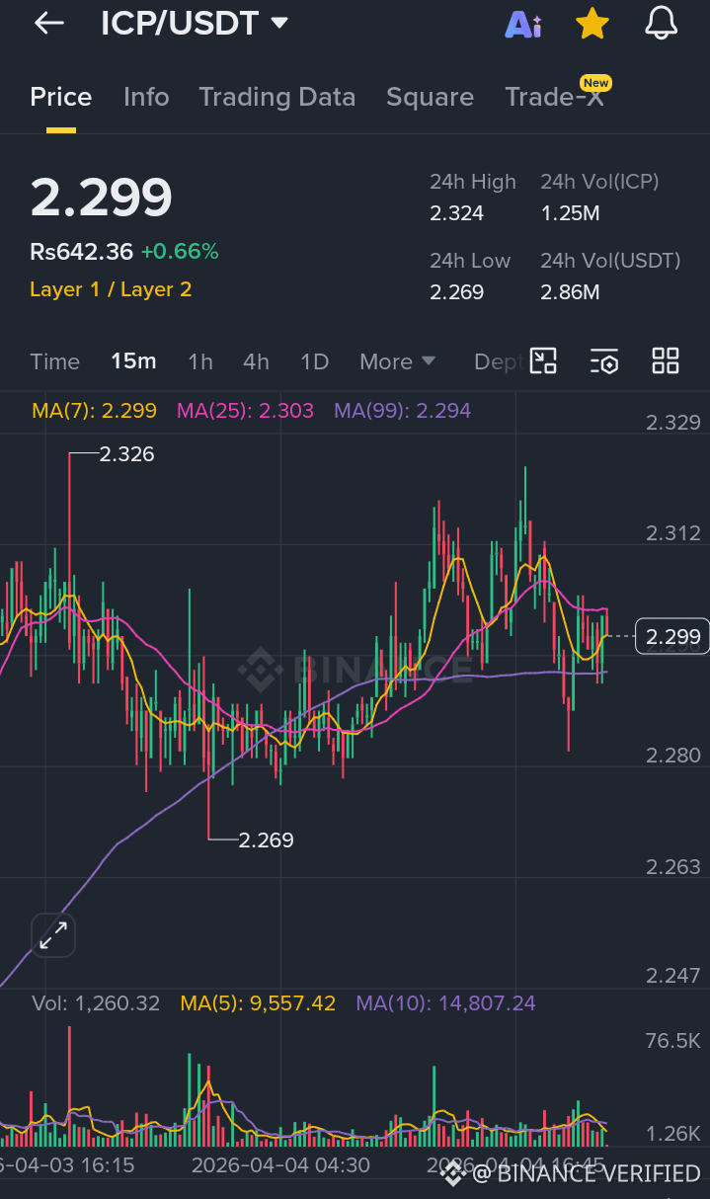Tap the 2.312 price axis label
Image resolution: width=710 pixels, height=1199 pixels.
(672, 533)
